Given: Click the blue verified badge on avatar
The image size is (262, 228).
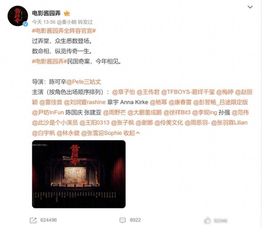Looking at the screenshot, I should [x=25, y=24].
